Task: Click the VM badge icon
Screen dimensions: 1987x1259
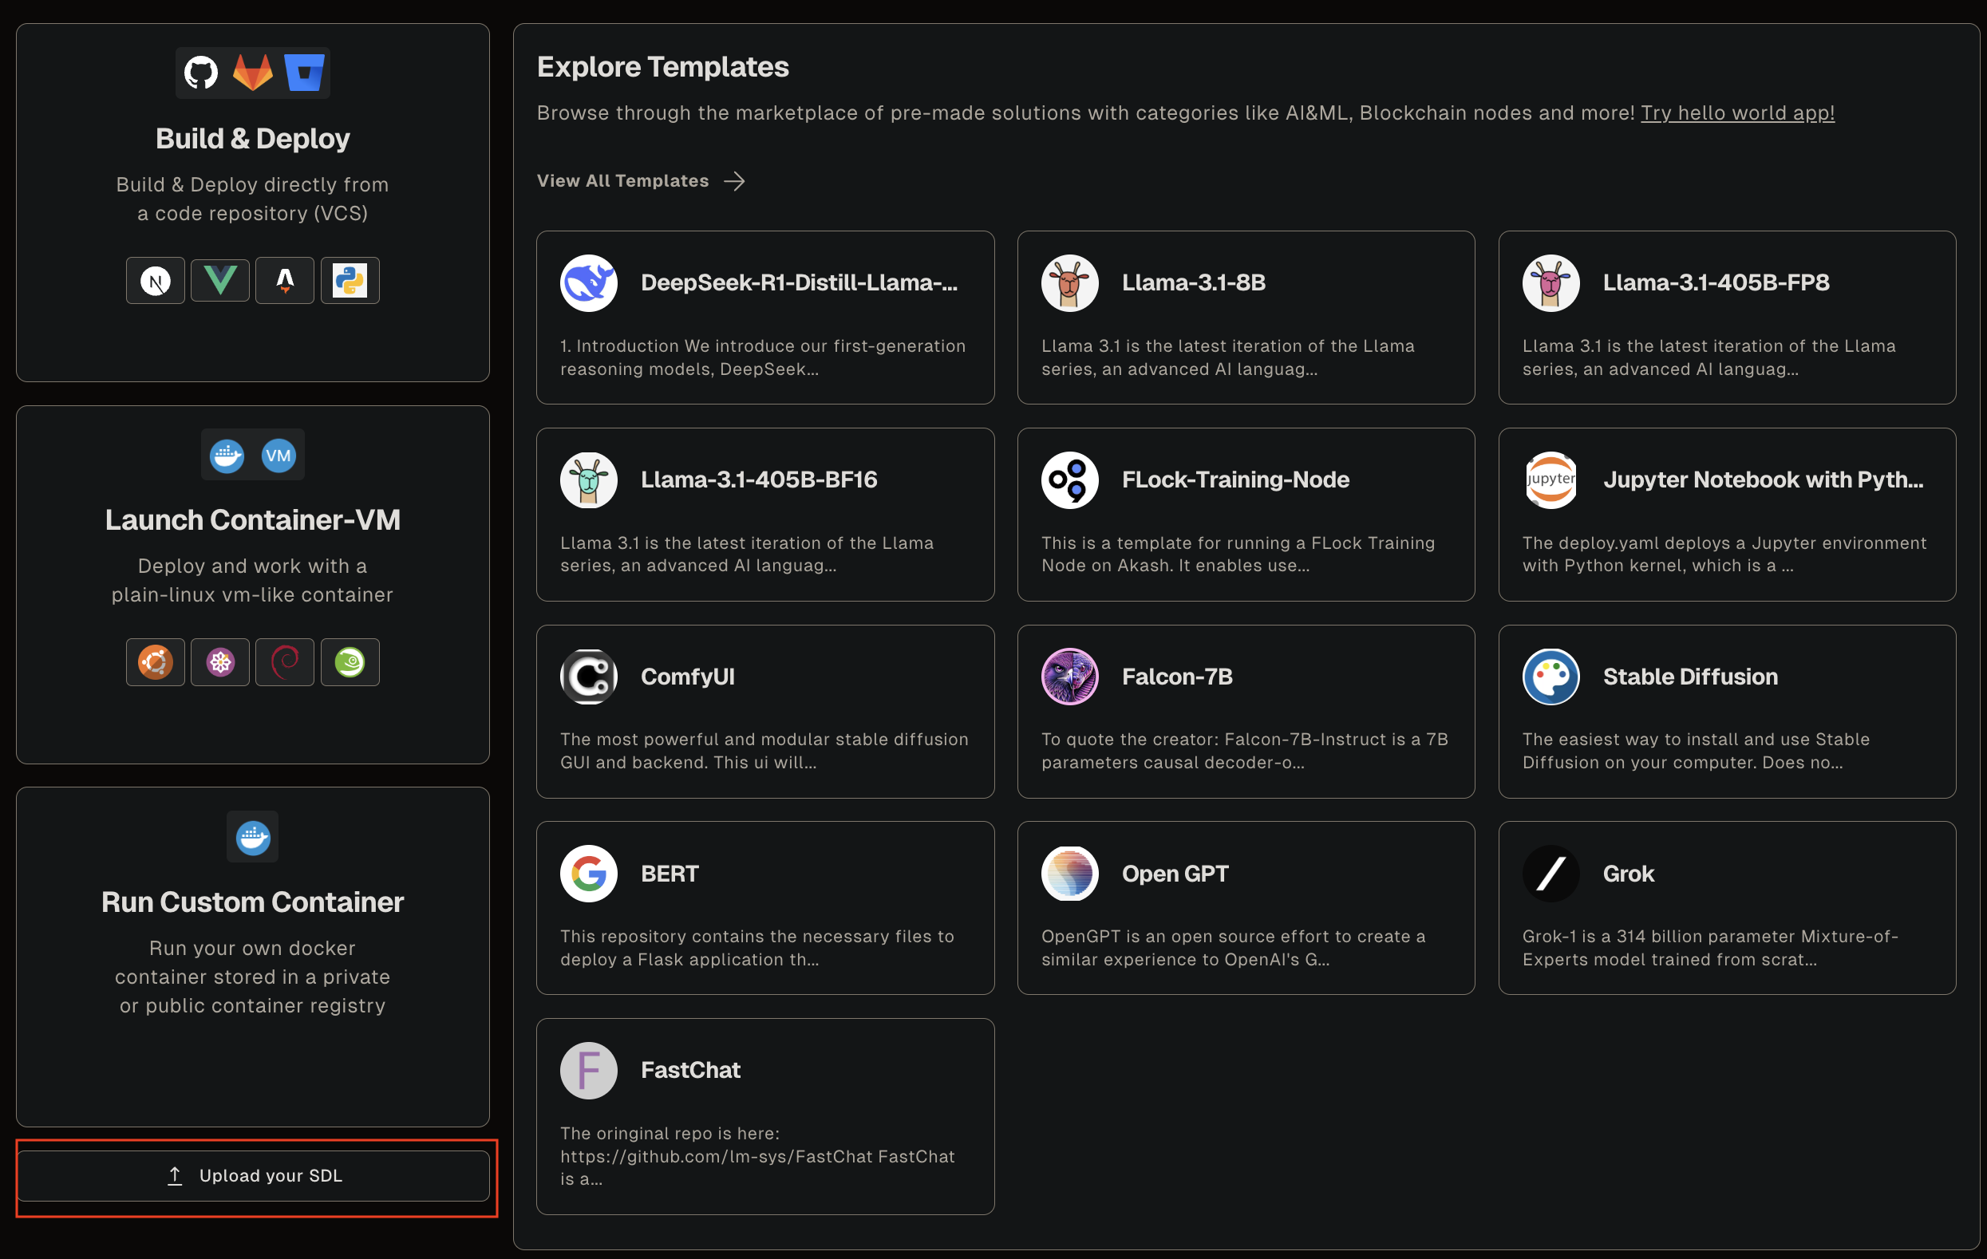Action: [278, 456]
